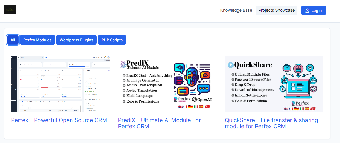Image resolution: width=340 pixels, height=143 pixels.
Task: Click the QuickShare upload arrow icon
Action: (x=230, y=65)
